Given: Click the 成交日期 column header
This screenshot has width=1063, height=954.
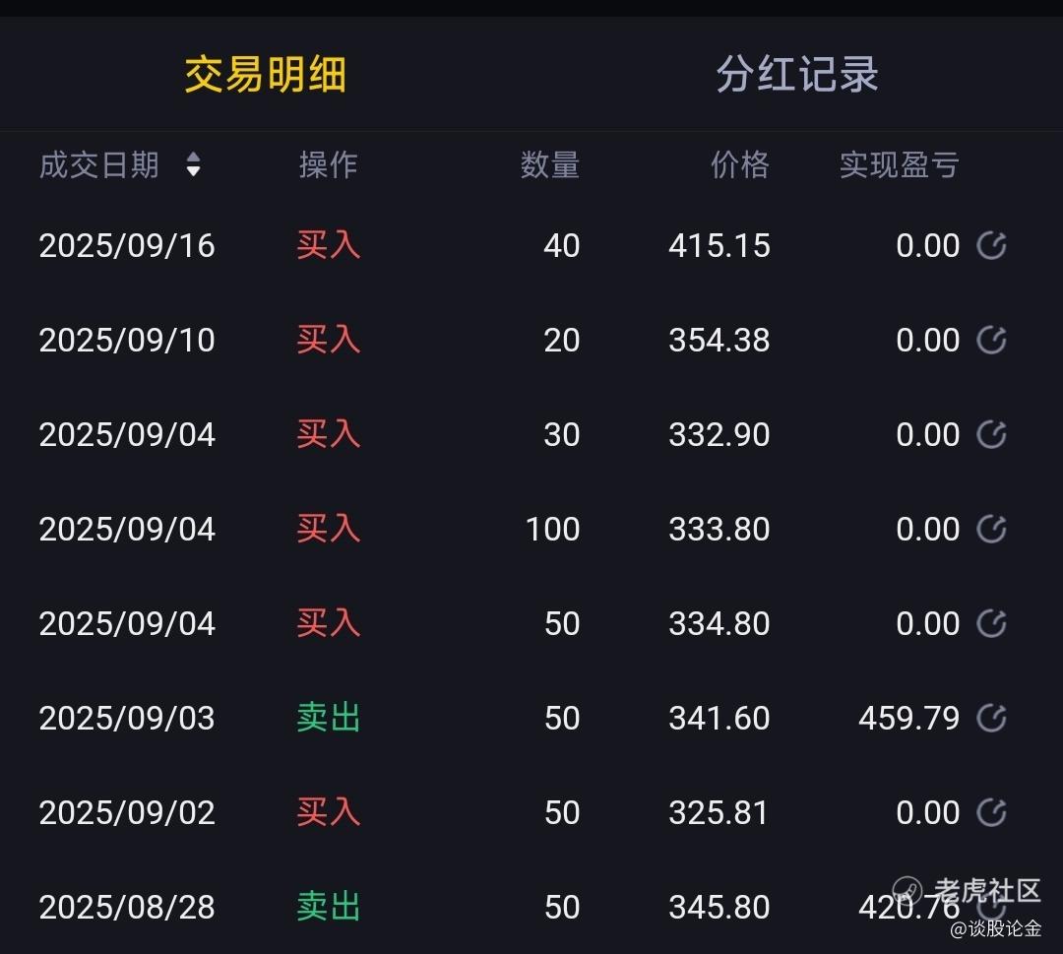Looking at the screenshot, I should (99, 164).
